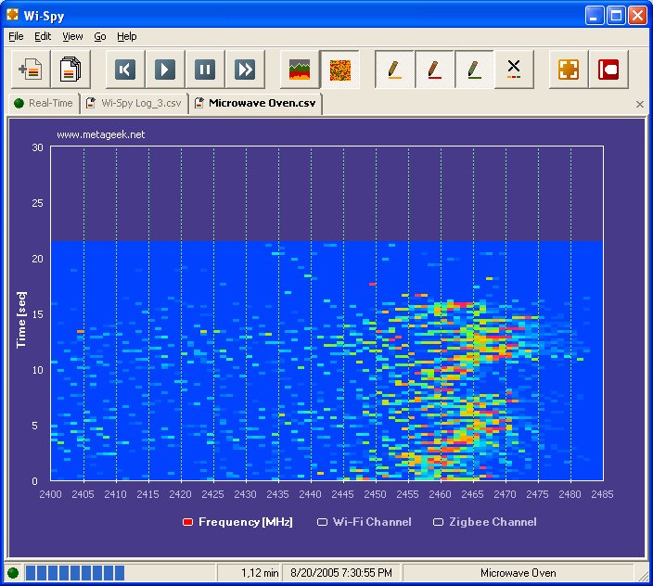The image size is (653, 586).
Task: Click the 1.12 min duration in status bar
Action: [x=260, y=573]
